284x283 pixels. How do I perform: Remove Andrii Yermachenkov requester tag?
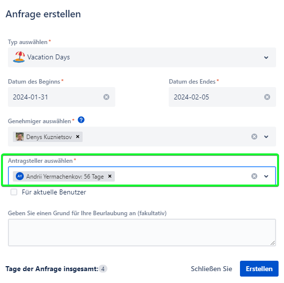(110, 176)
